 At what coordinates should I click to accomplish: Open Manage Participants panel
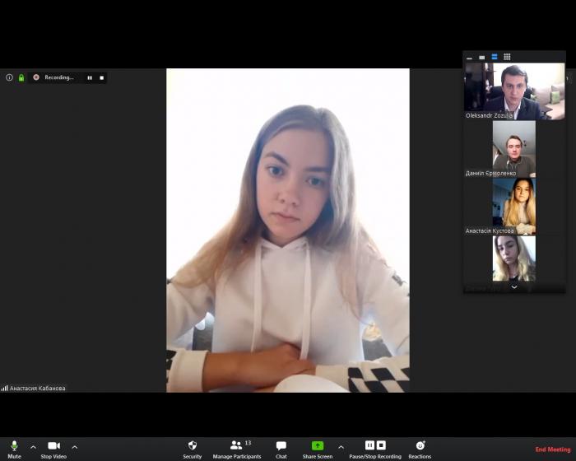pyautogui.click(x=237, y=446)
